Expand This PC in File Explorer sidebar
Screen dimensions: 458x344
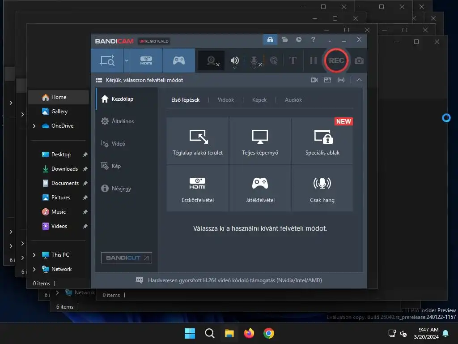[x=34, y=255]
